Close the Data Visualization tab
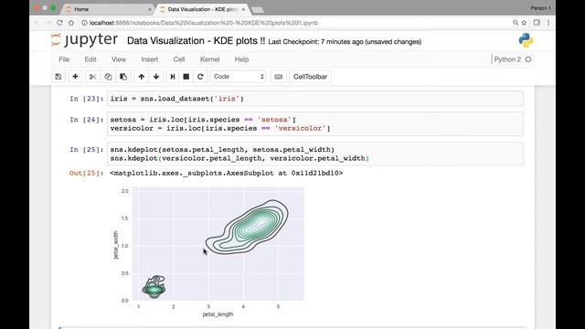 coord(243,9)
